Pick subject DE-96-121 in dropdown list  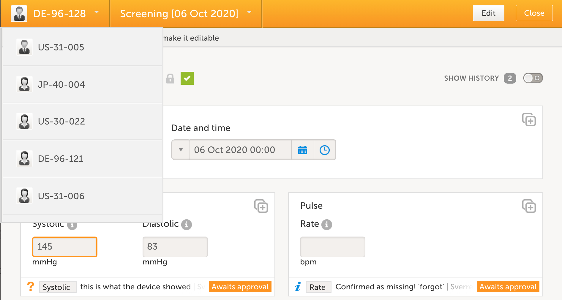pos(61,159)
